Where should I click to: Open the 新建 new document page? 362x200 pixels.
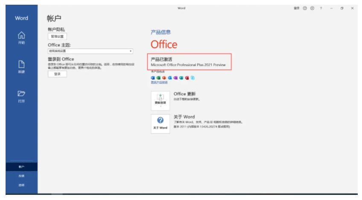coord(21,67)
